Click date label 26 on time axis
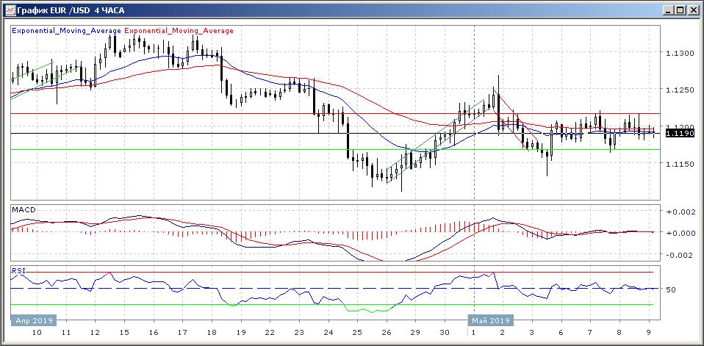 coord(386,333)
